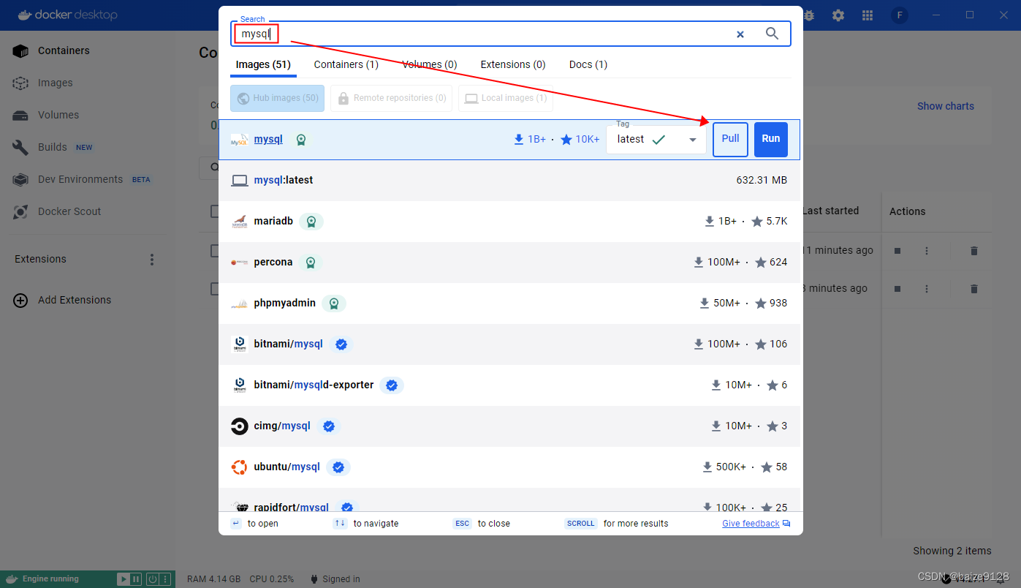1021x588 pixels.
Task: Click the verified publisher badge next to bitnami/mysql
Action: click(341, 344)
